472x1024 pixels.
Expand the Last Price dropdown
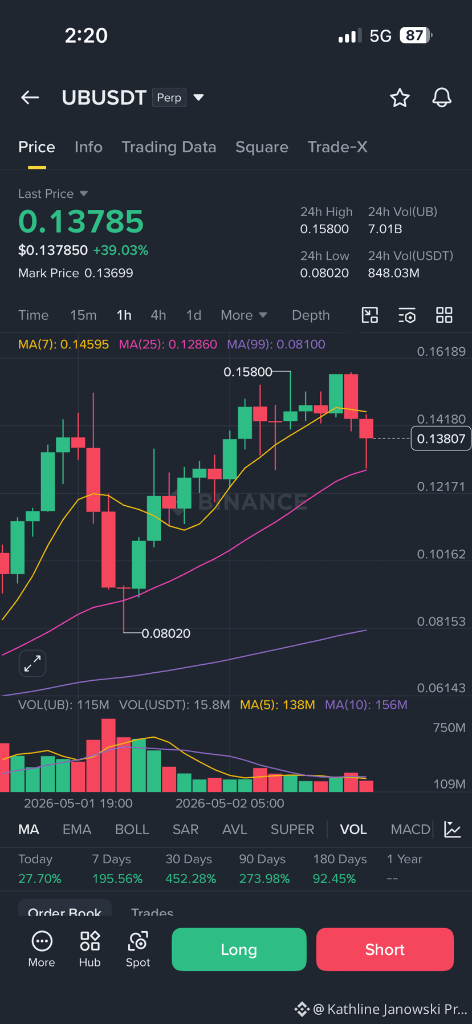[84, 194]
